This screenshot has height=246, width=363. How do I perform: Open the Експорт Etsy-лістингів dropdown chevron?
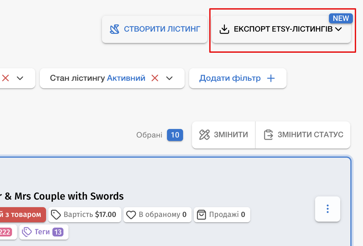tap(339, 29)
